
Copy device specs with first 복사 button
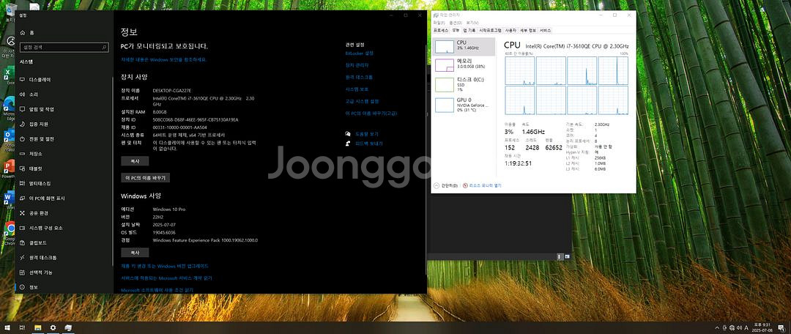pos(135,161)
